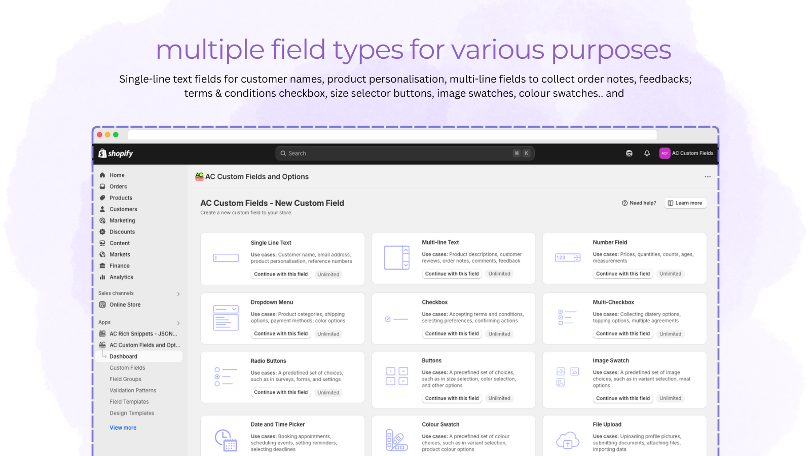Screen dimensions: 811x456
Task: Click the Online Store icon
Action: click(x=102, y=305)
